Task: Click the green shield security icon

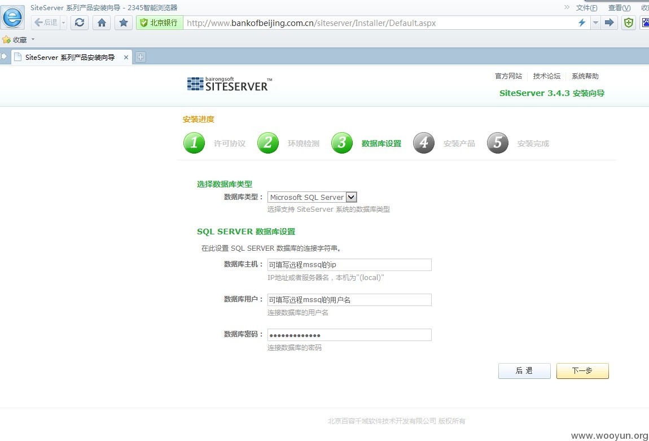Action: pos(629,23)
